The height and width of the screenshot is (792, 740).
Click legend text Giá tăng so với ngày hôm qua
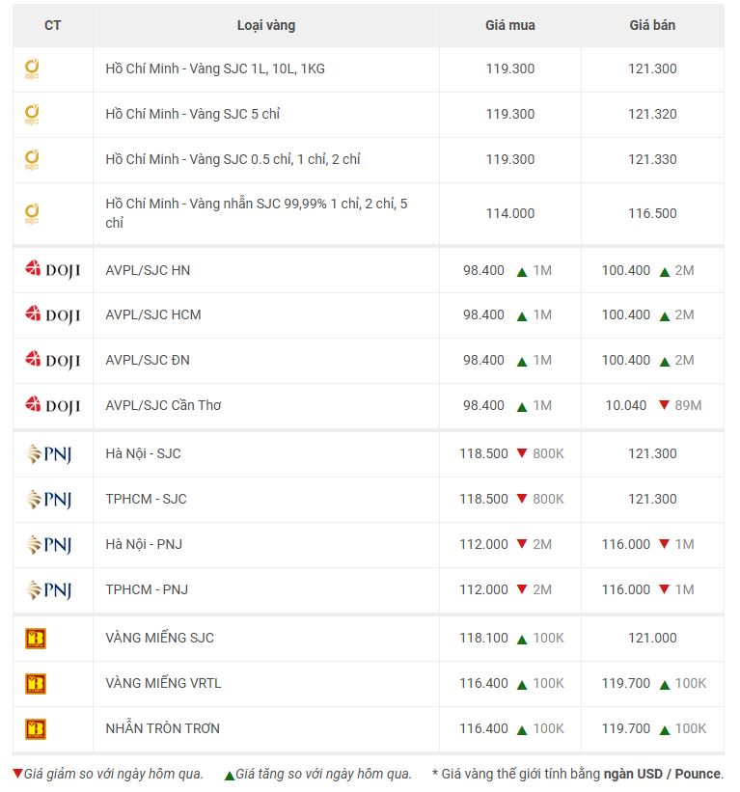point(323,774)
